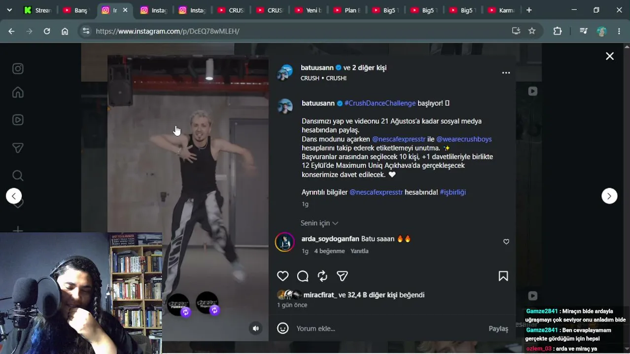Click the "1 gün önce" post timestamp
This screenshot has height=354, width=630.
pos(292,305)
